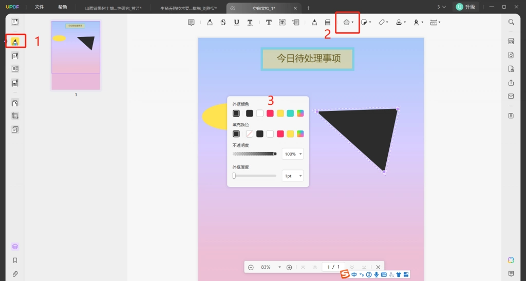This screenshot has width=526, height=281.
Task: Open the 文件 menu
Action: (39, 7)
